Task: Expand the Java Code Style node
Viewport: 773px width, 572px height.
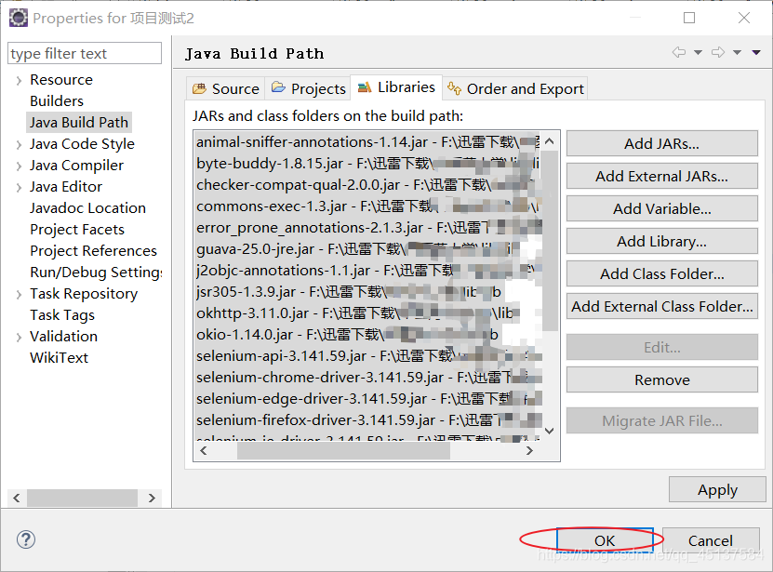Action: coord(19,144)
